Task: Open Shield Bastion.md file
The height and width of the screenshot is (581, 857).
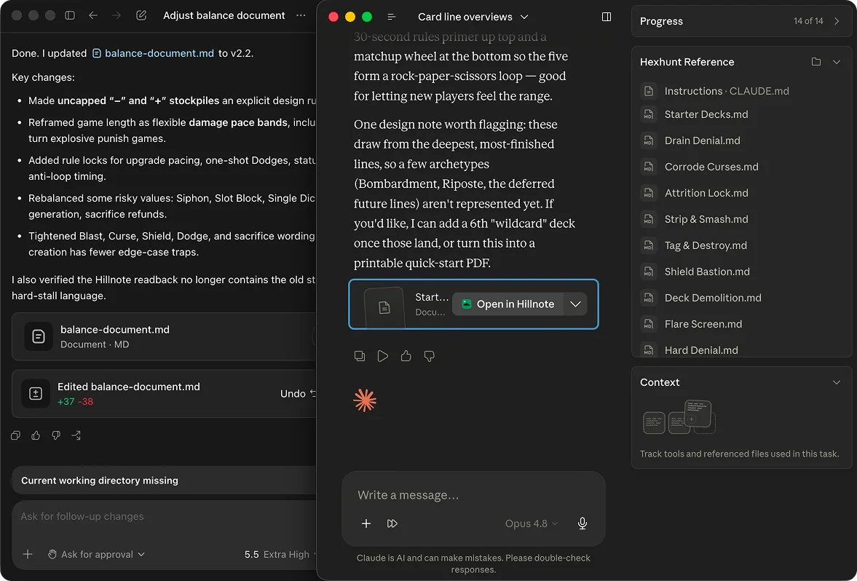Action: pos(695,272)
